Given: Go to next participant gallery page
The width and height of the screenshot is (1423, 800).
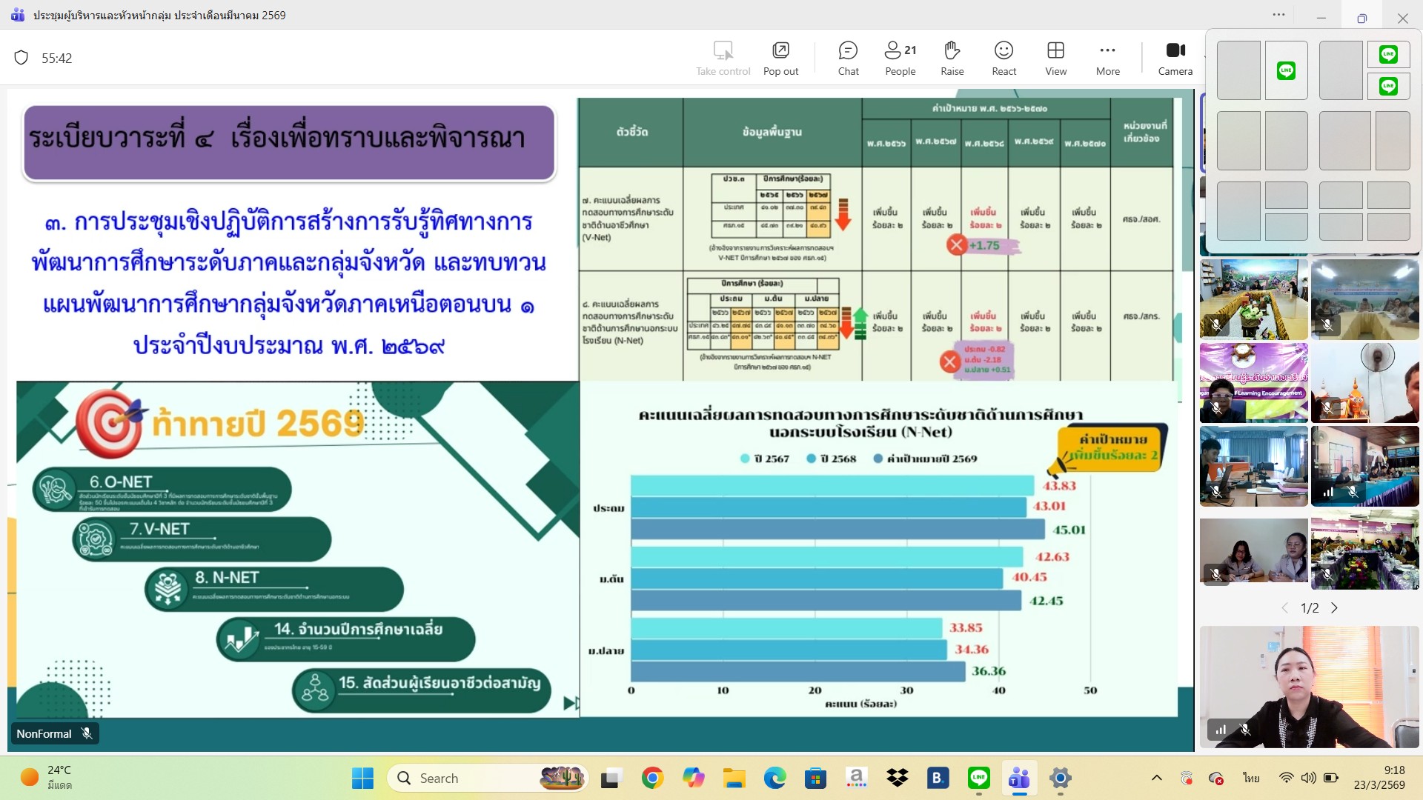Looking at the screenshot, I should click(1334, 608).
